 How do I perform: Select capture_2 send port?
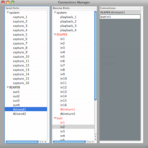point(20,21)
